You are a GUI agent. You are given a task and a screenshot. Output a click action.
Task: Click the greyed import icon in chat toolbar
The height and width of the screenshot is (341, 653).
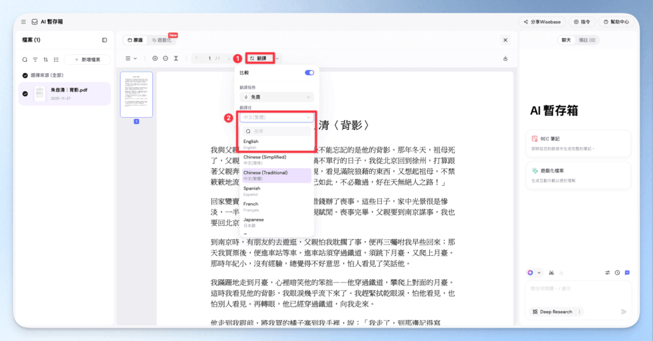[561, 273]
